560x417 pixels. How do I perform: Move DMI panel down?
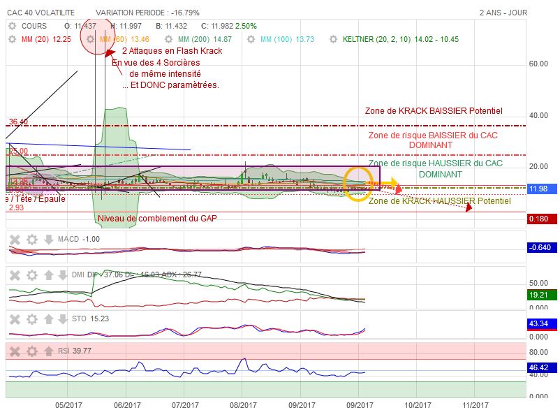[x=63, y=275]
